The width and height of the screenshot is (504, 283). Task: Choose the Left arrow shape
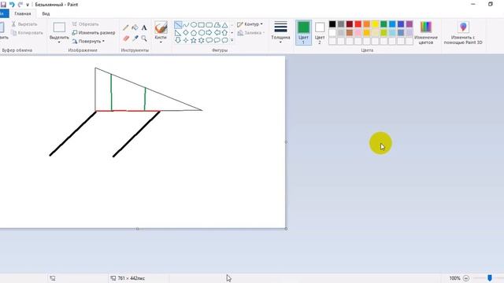pyautogui.click(x=217, y=32)
